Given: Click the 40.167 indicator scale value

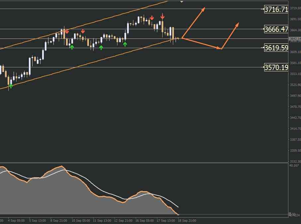Looking at the screenshot, I should click(294, 166).
